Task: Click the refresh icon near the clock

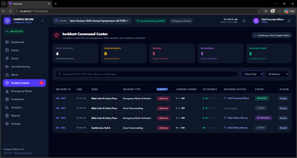Action: (x=244, y=21)
